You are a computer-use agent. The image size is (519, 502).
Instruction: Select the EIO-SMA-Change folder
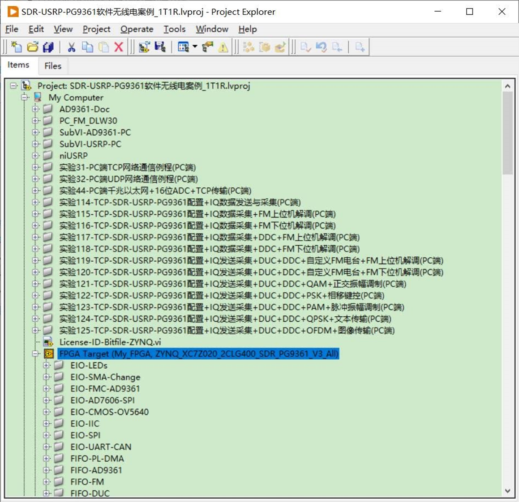click(105, 377)
